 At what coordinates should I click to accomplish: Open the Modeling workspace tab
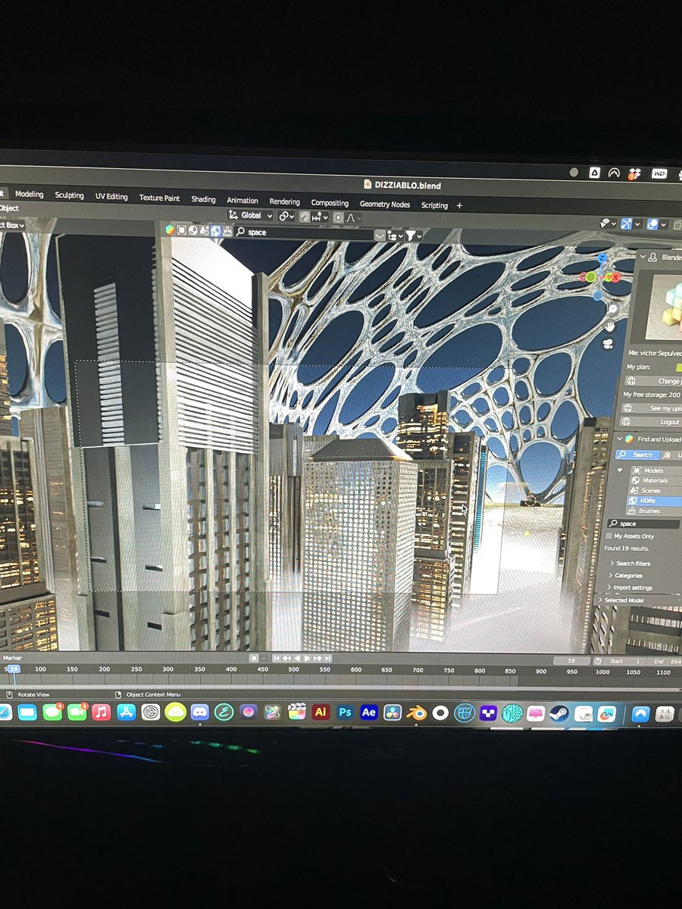30,194
